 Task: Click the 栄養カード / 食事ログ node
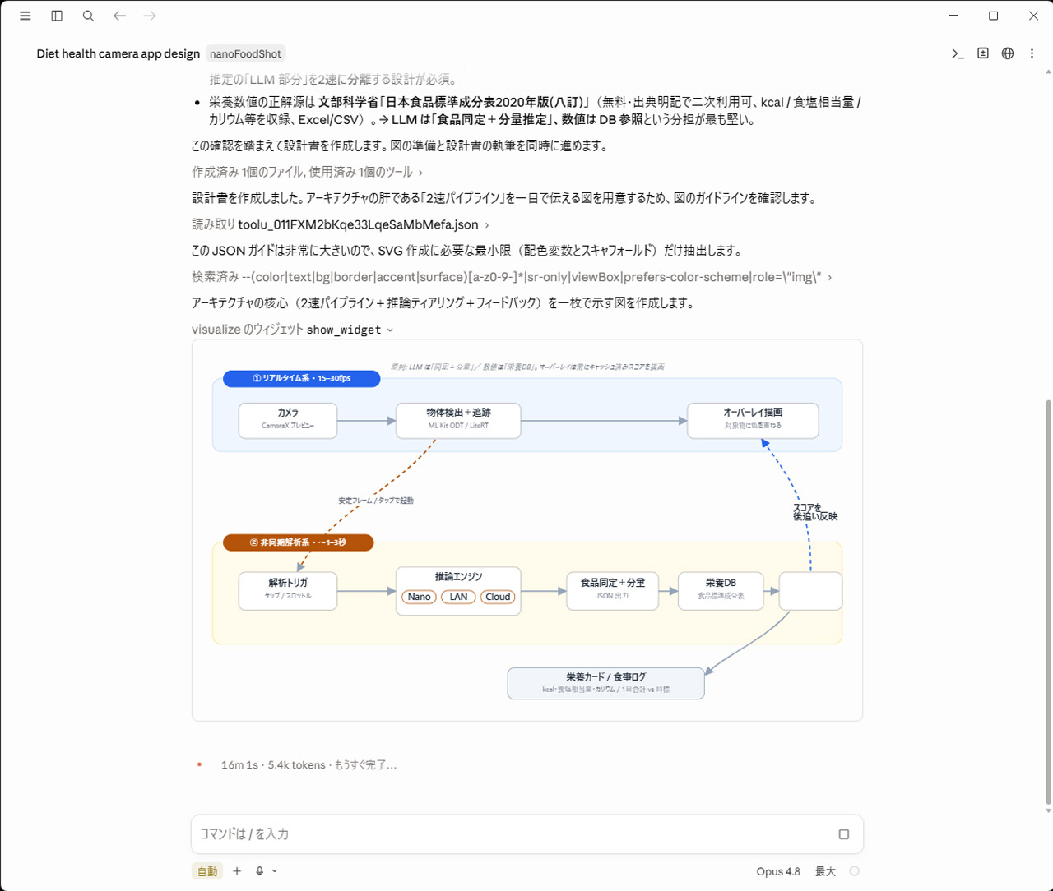click(x=605, y=683)
